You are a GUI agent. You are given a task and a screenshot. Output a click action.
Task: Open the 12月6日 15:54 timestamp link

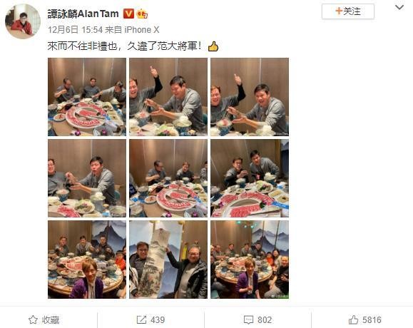pos(75,30)
